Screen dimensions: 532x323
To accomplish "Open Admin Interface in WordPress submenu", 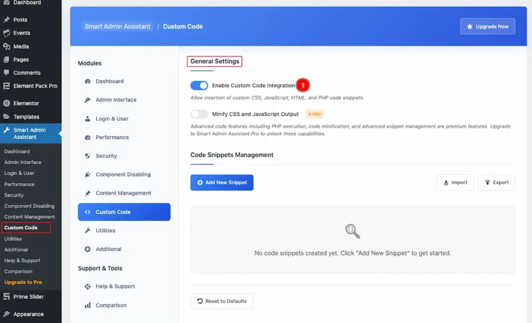I will [x=23, y=162].
